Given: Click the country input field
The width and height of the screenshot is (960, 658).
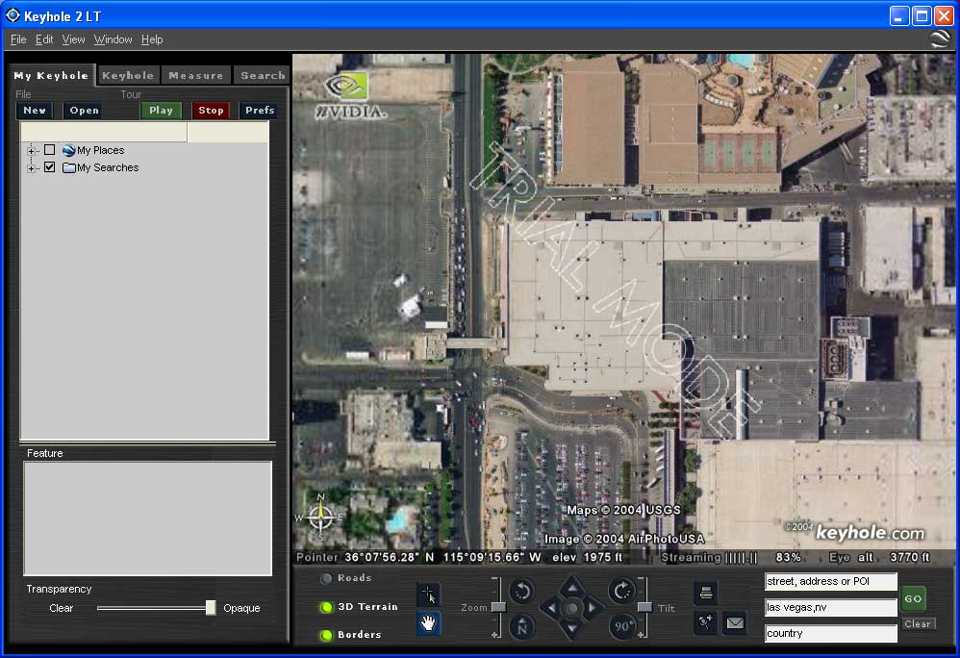Looking at the screenshot, I should [831, 634].
